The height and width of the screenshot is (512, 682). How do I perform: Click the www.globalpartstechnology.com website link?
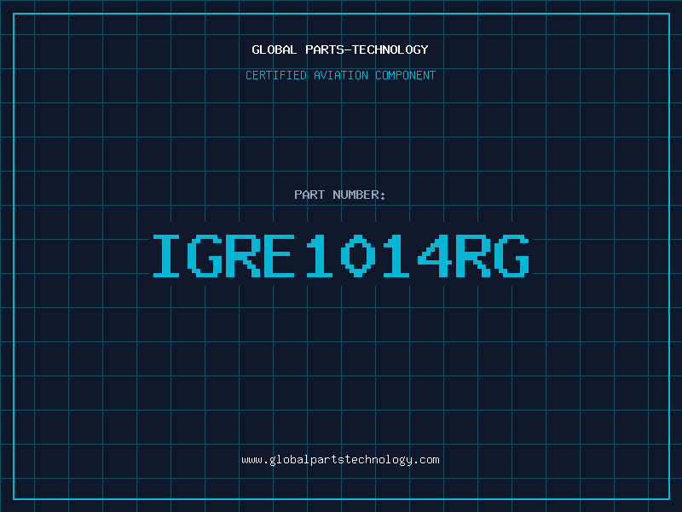coord(340,460)
